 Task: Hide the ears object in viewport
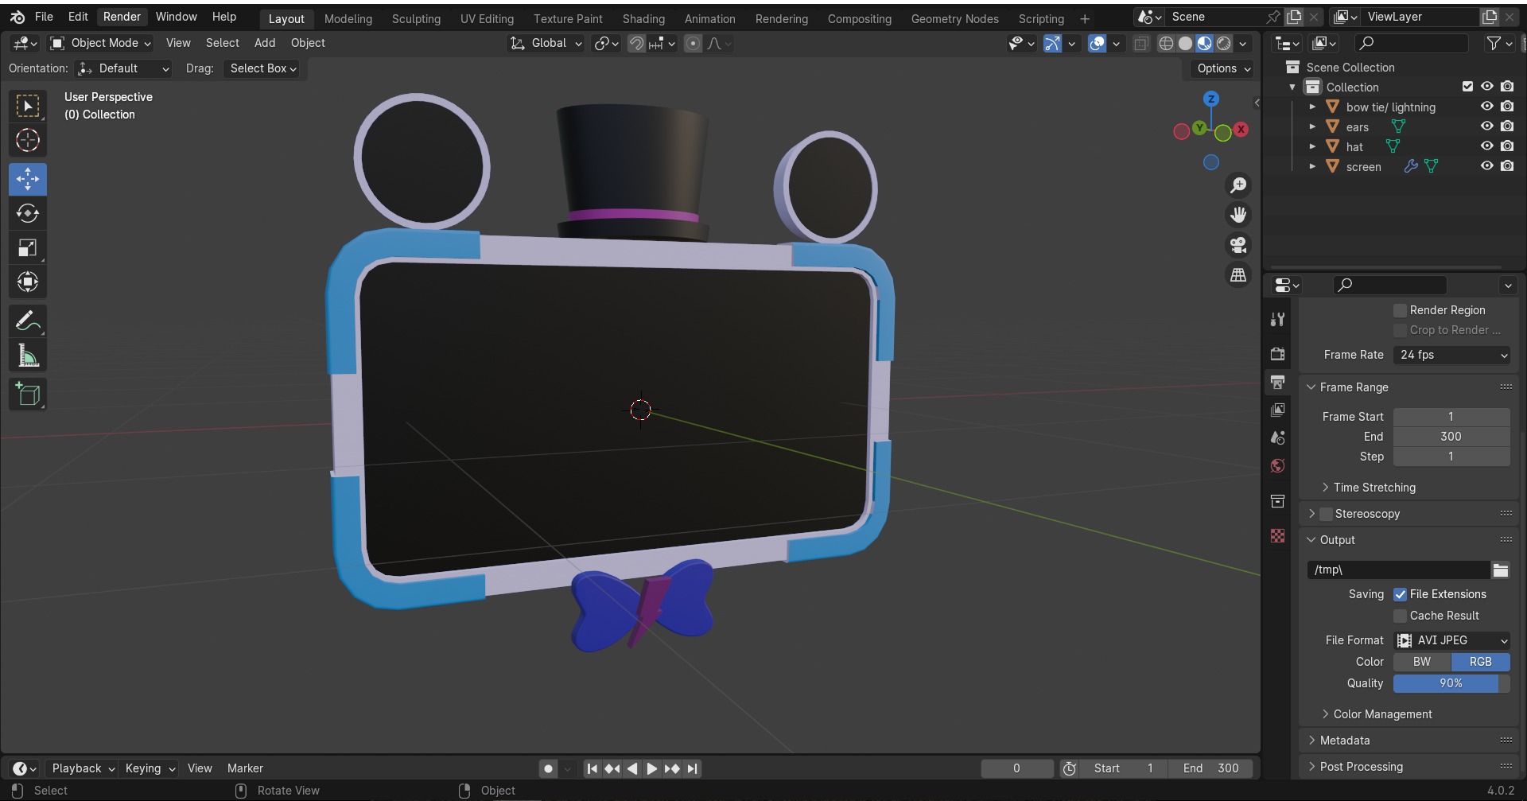pos(1486,126)
